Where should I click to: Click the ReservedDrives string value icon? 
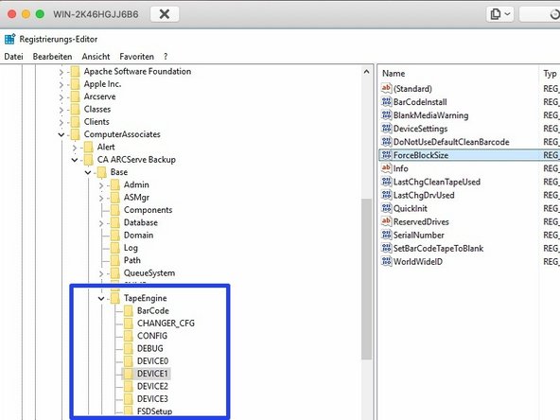pyautogui.click(x=387, y=221)
